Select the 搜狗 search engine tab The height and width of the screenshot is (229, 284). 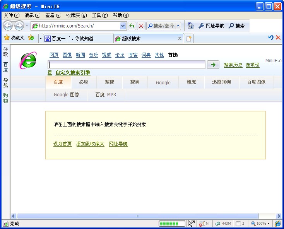tap(135, 82)
